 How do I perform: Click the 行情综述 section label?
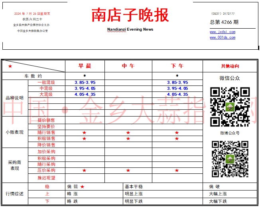pyautogui.click(x=15, y=194)
